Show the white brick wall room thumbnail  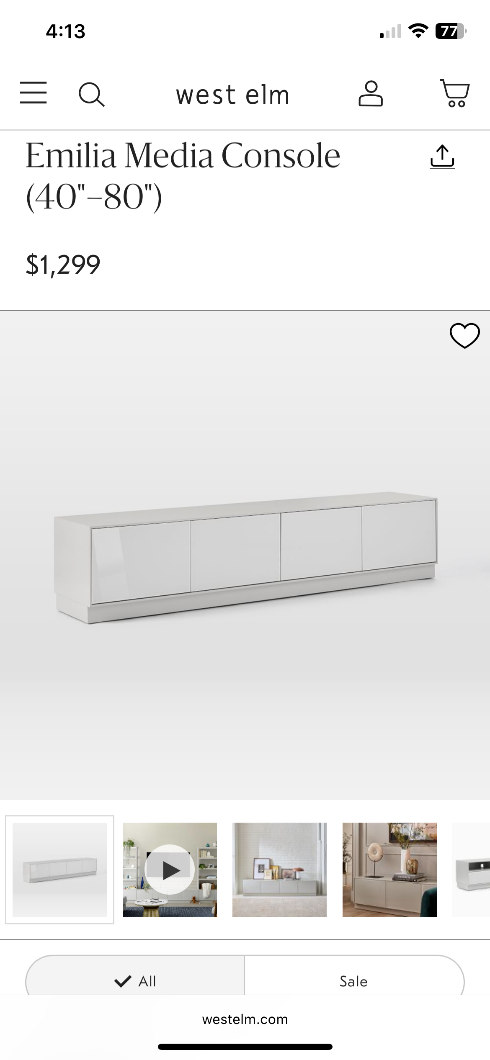[279, 870]
